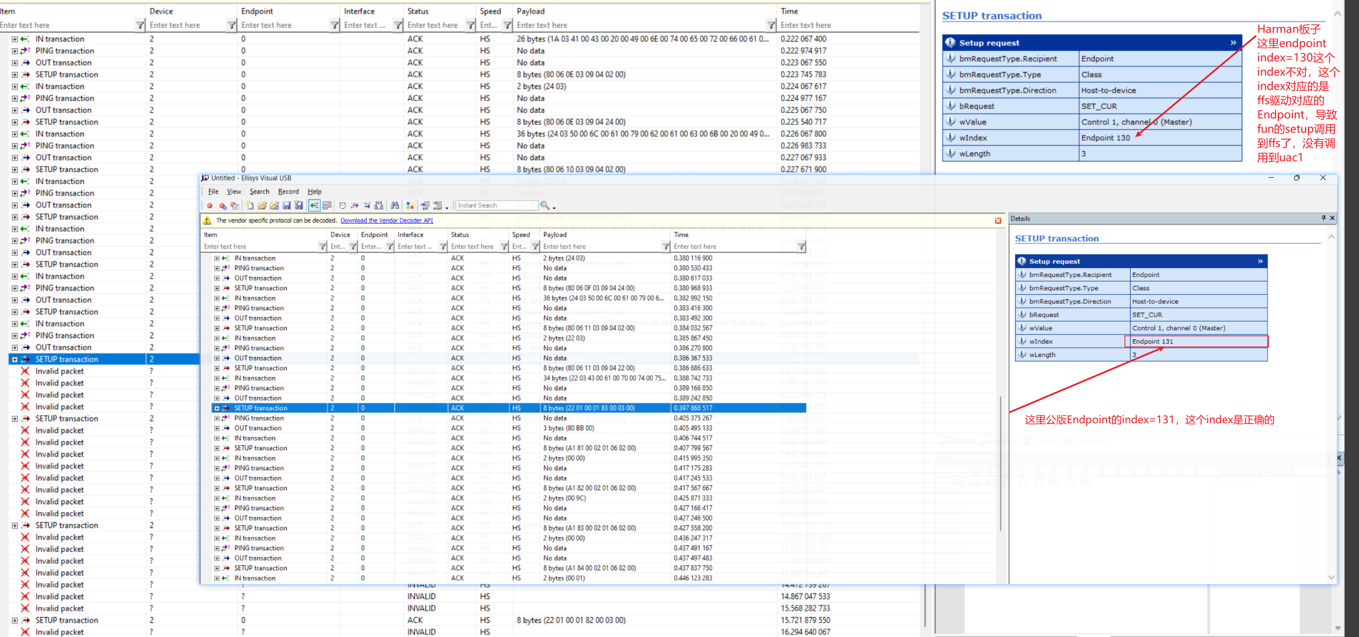Screen dimensions: 1359x637
Task: Follow the Download the Vendor Decoder API link
Action: click(x=387, y=220)
